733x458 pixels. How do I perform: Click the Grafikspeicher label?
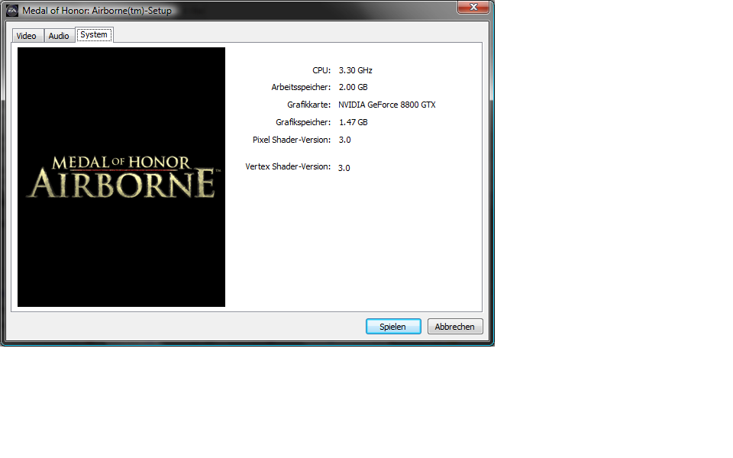pyautogui.click(x=303, y=122)
